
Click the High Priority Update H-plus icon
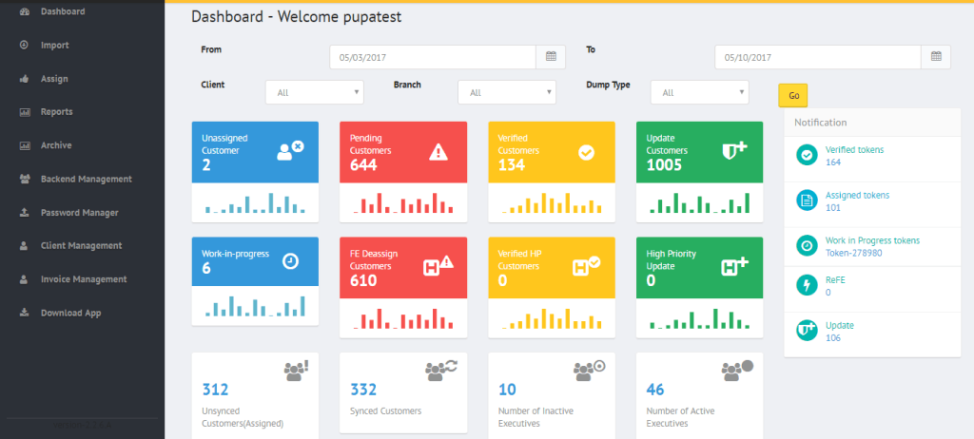pos(734,266)
